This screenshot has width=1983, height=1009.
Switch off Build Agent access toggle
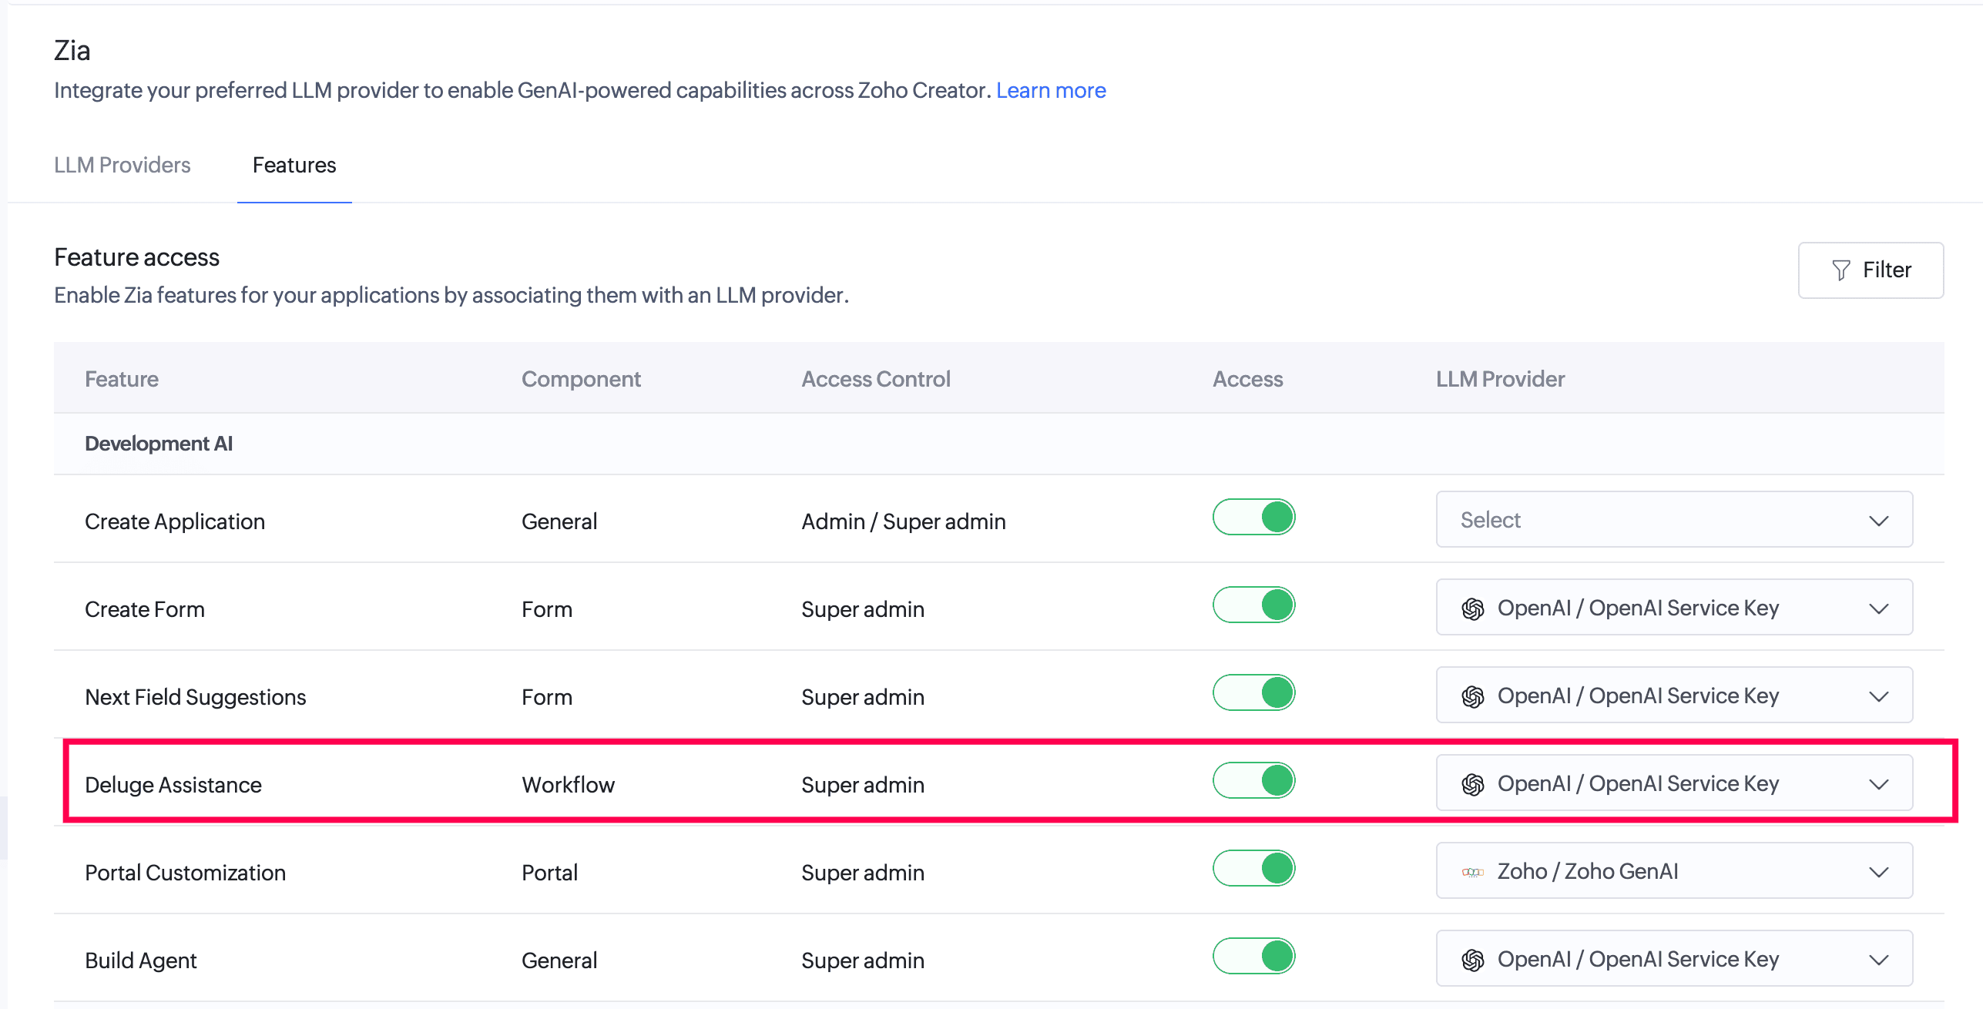[x=1254, y=956]
